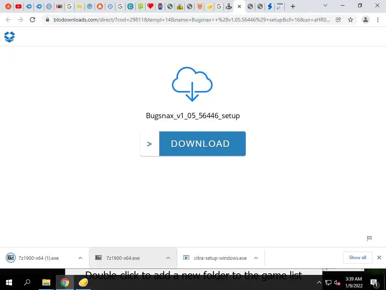386x290 pixels.
Task: Reload the current page
Action: coord(32,20)
